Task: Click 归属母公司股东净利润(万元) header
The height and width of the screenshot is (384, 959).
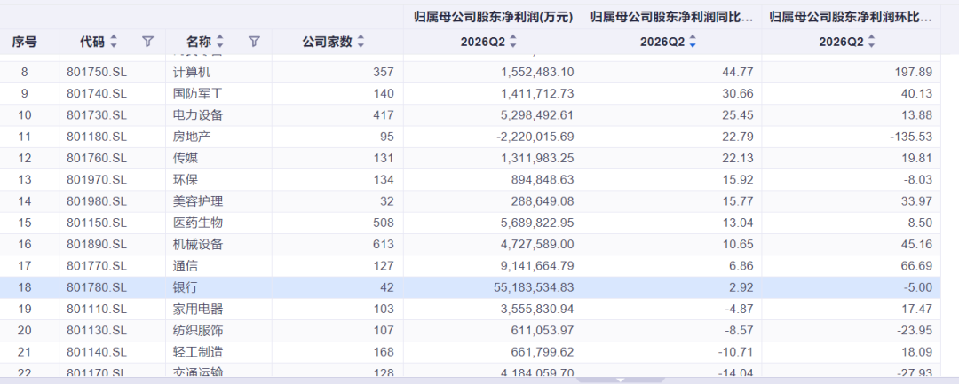Action: (x=493, y=18)
